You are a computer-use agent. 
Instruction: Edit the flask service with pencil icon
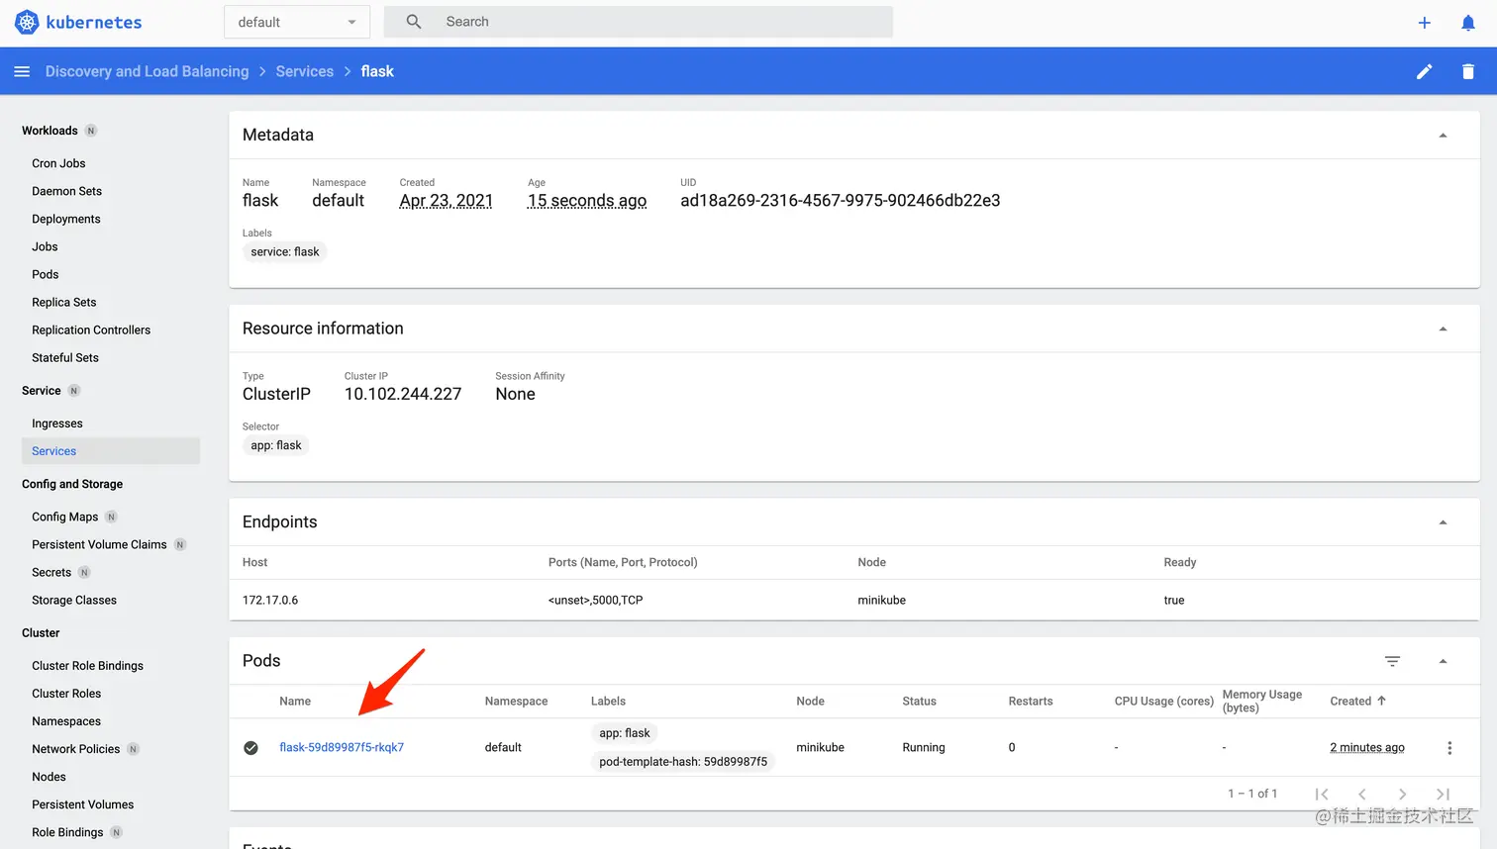1424,71
